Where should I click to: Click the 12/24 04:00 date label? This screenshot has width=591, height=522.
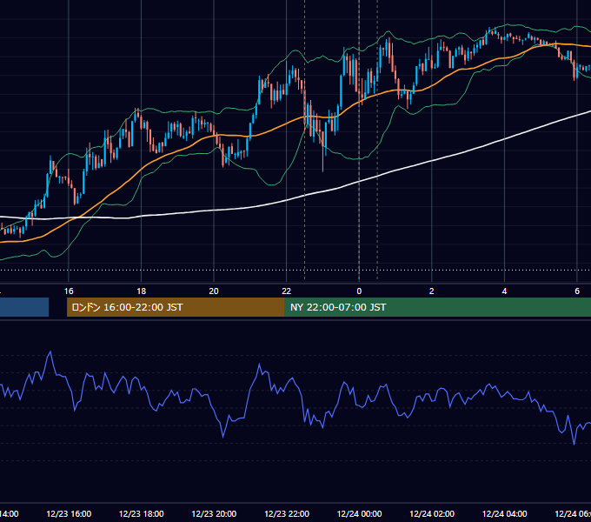click(505, 513)
